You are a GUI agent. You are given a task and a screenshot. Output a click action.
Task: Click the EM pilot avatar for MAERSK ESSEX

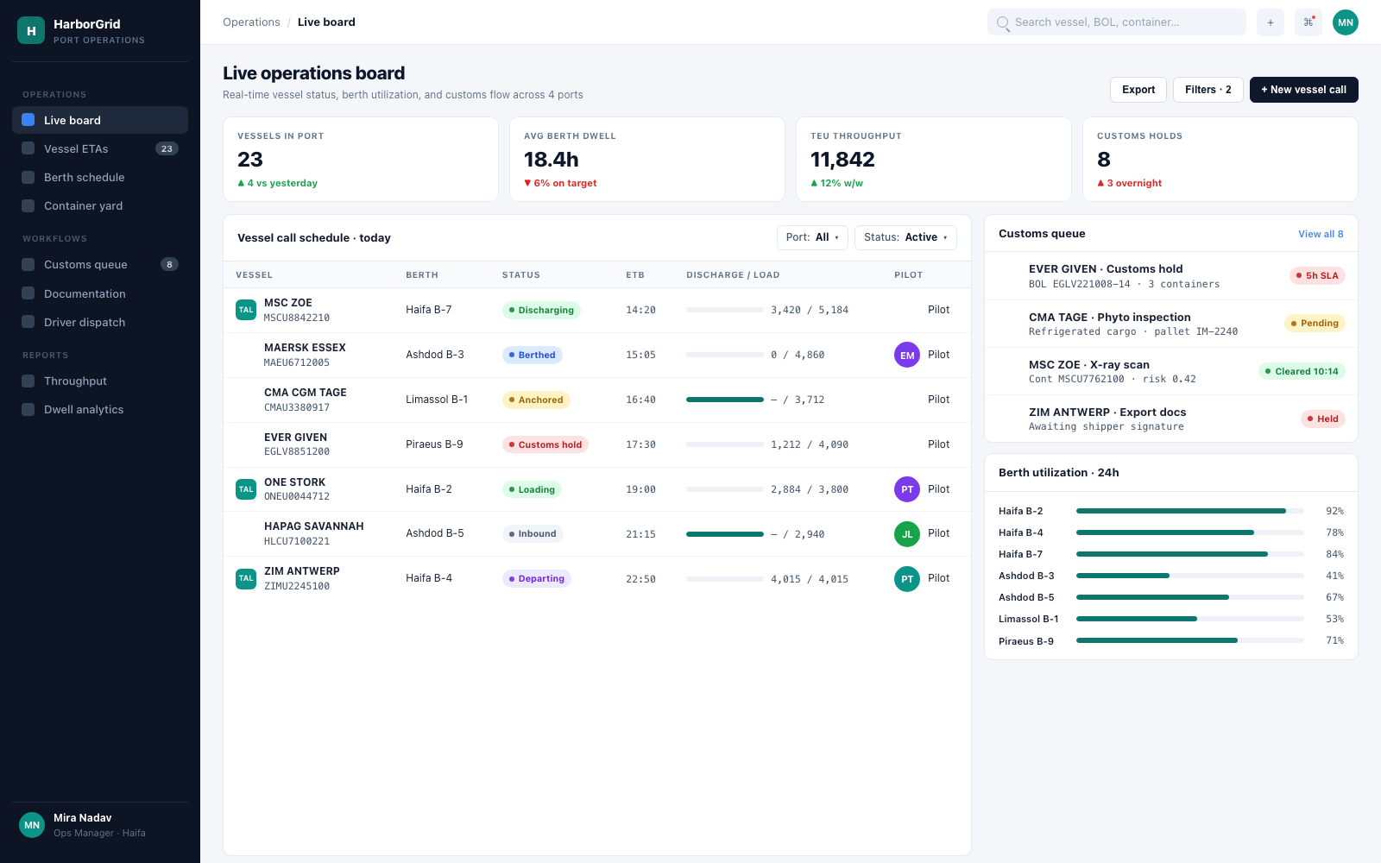(907, 355)
